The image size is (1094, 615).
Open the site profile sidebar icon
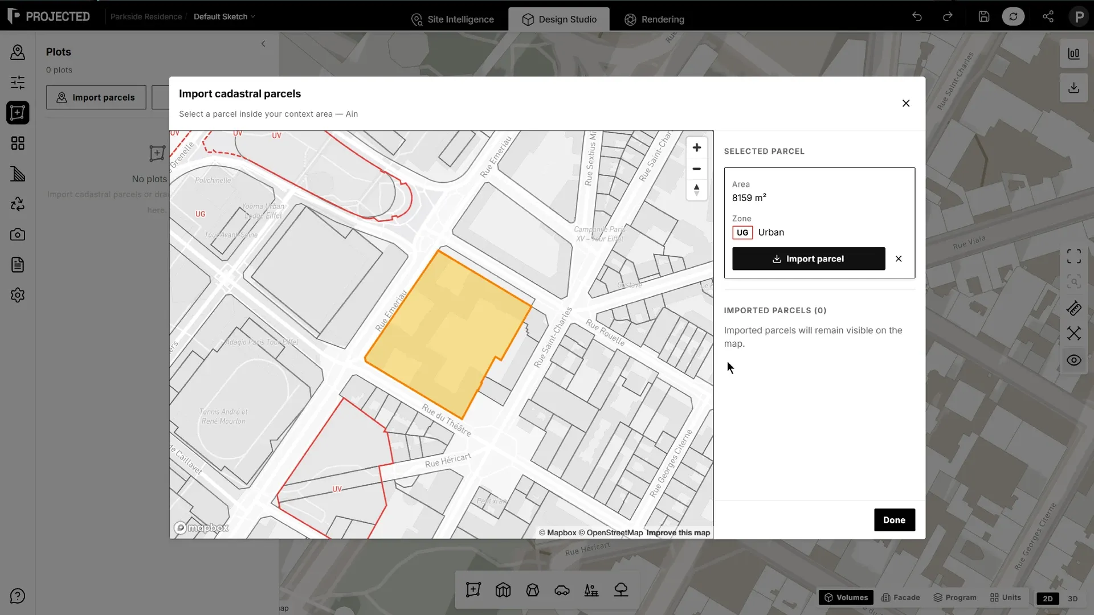pyautogui.click(x=18, y=52)
